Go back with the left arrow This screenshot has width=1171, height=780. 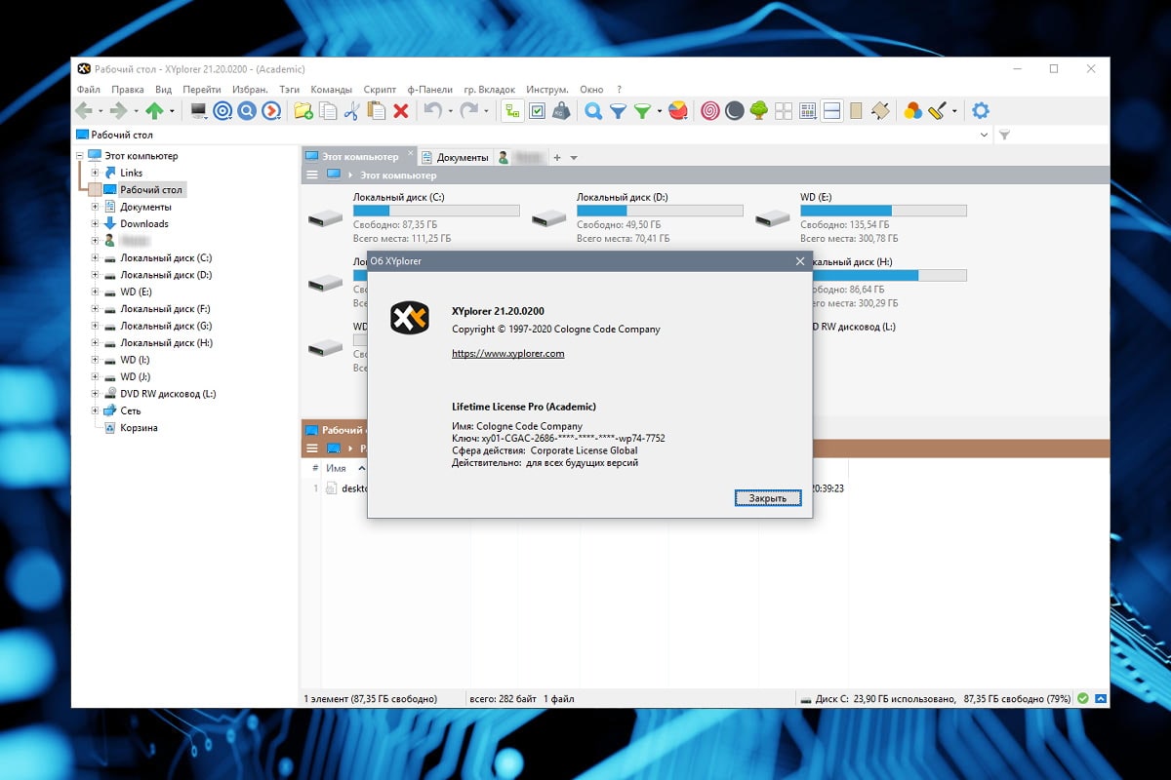(84, 111)
